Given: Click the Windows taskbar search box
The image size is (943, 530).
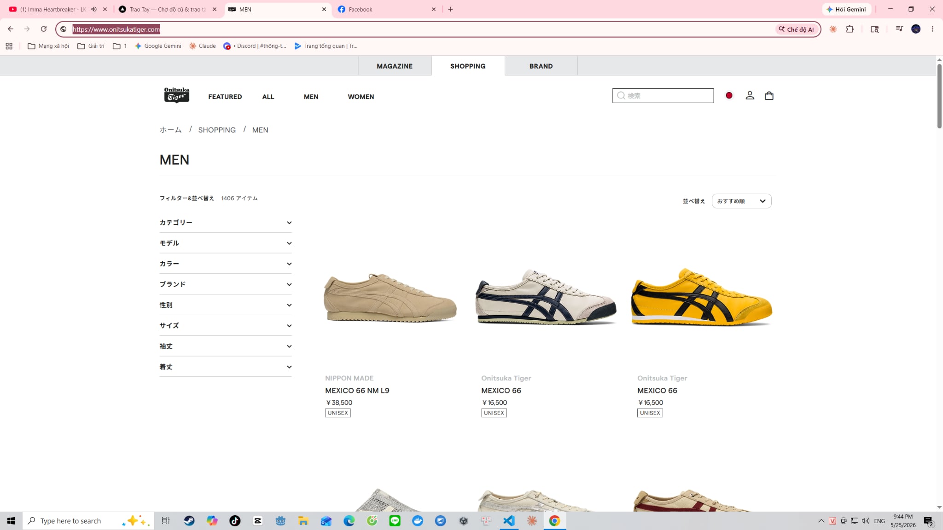Looking at the screenshot, I should coord(88,521).
